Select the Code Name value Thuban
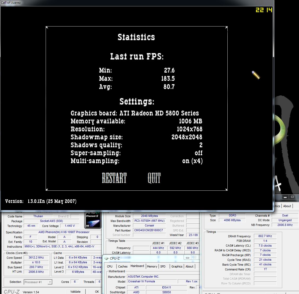The height and width of the screenshot is (294, 299). tap(38, 216)
